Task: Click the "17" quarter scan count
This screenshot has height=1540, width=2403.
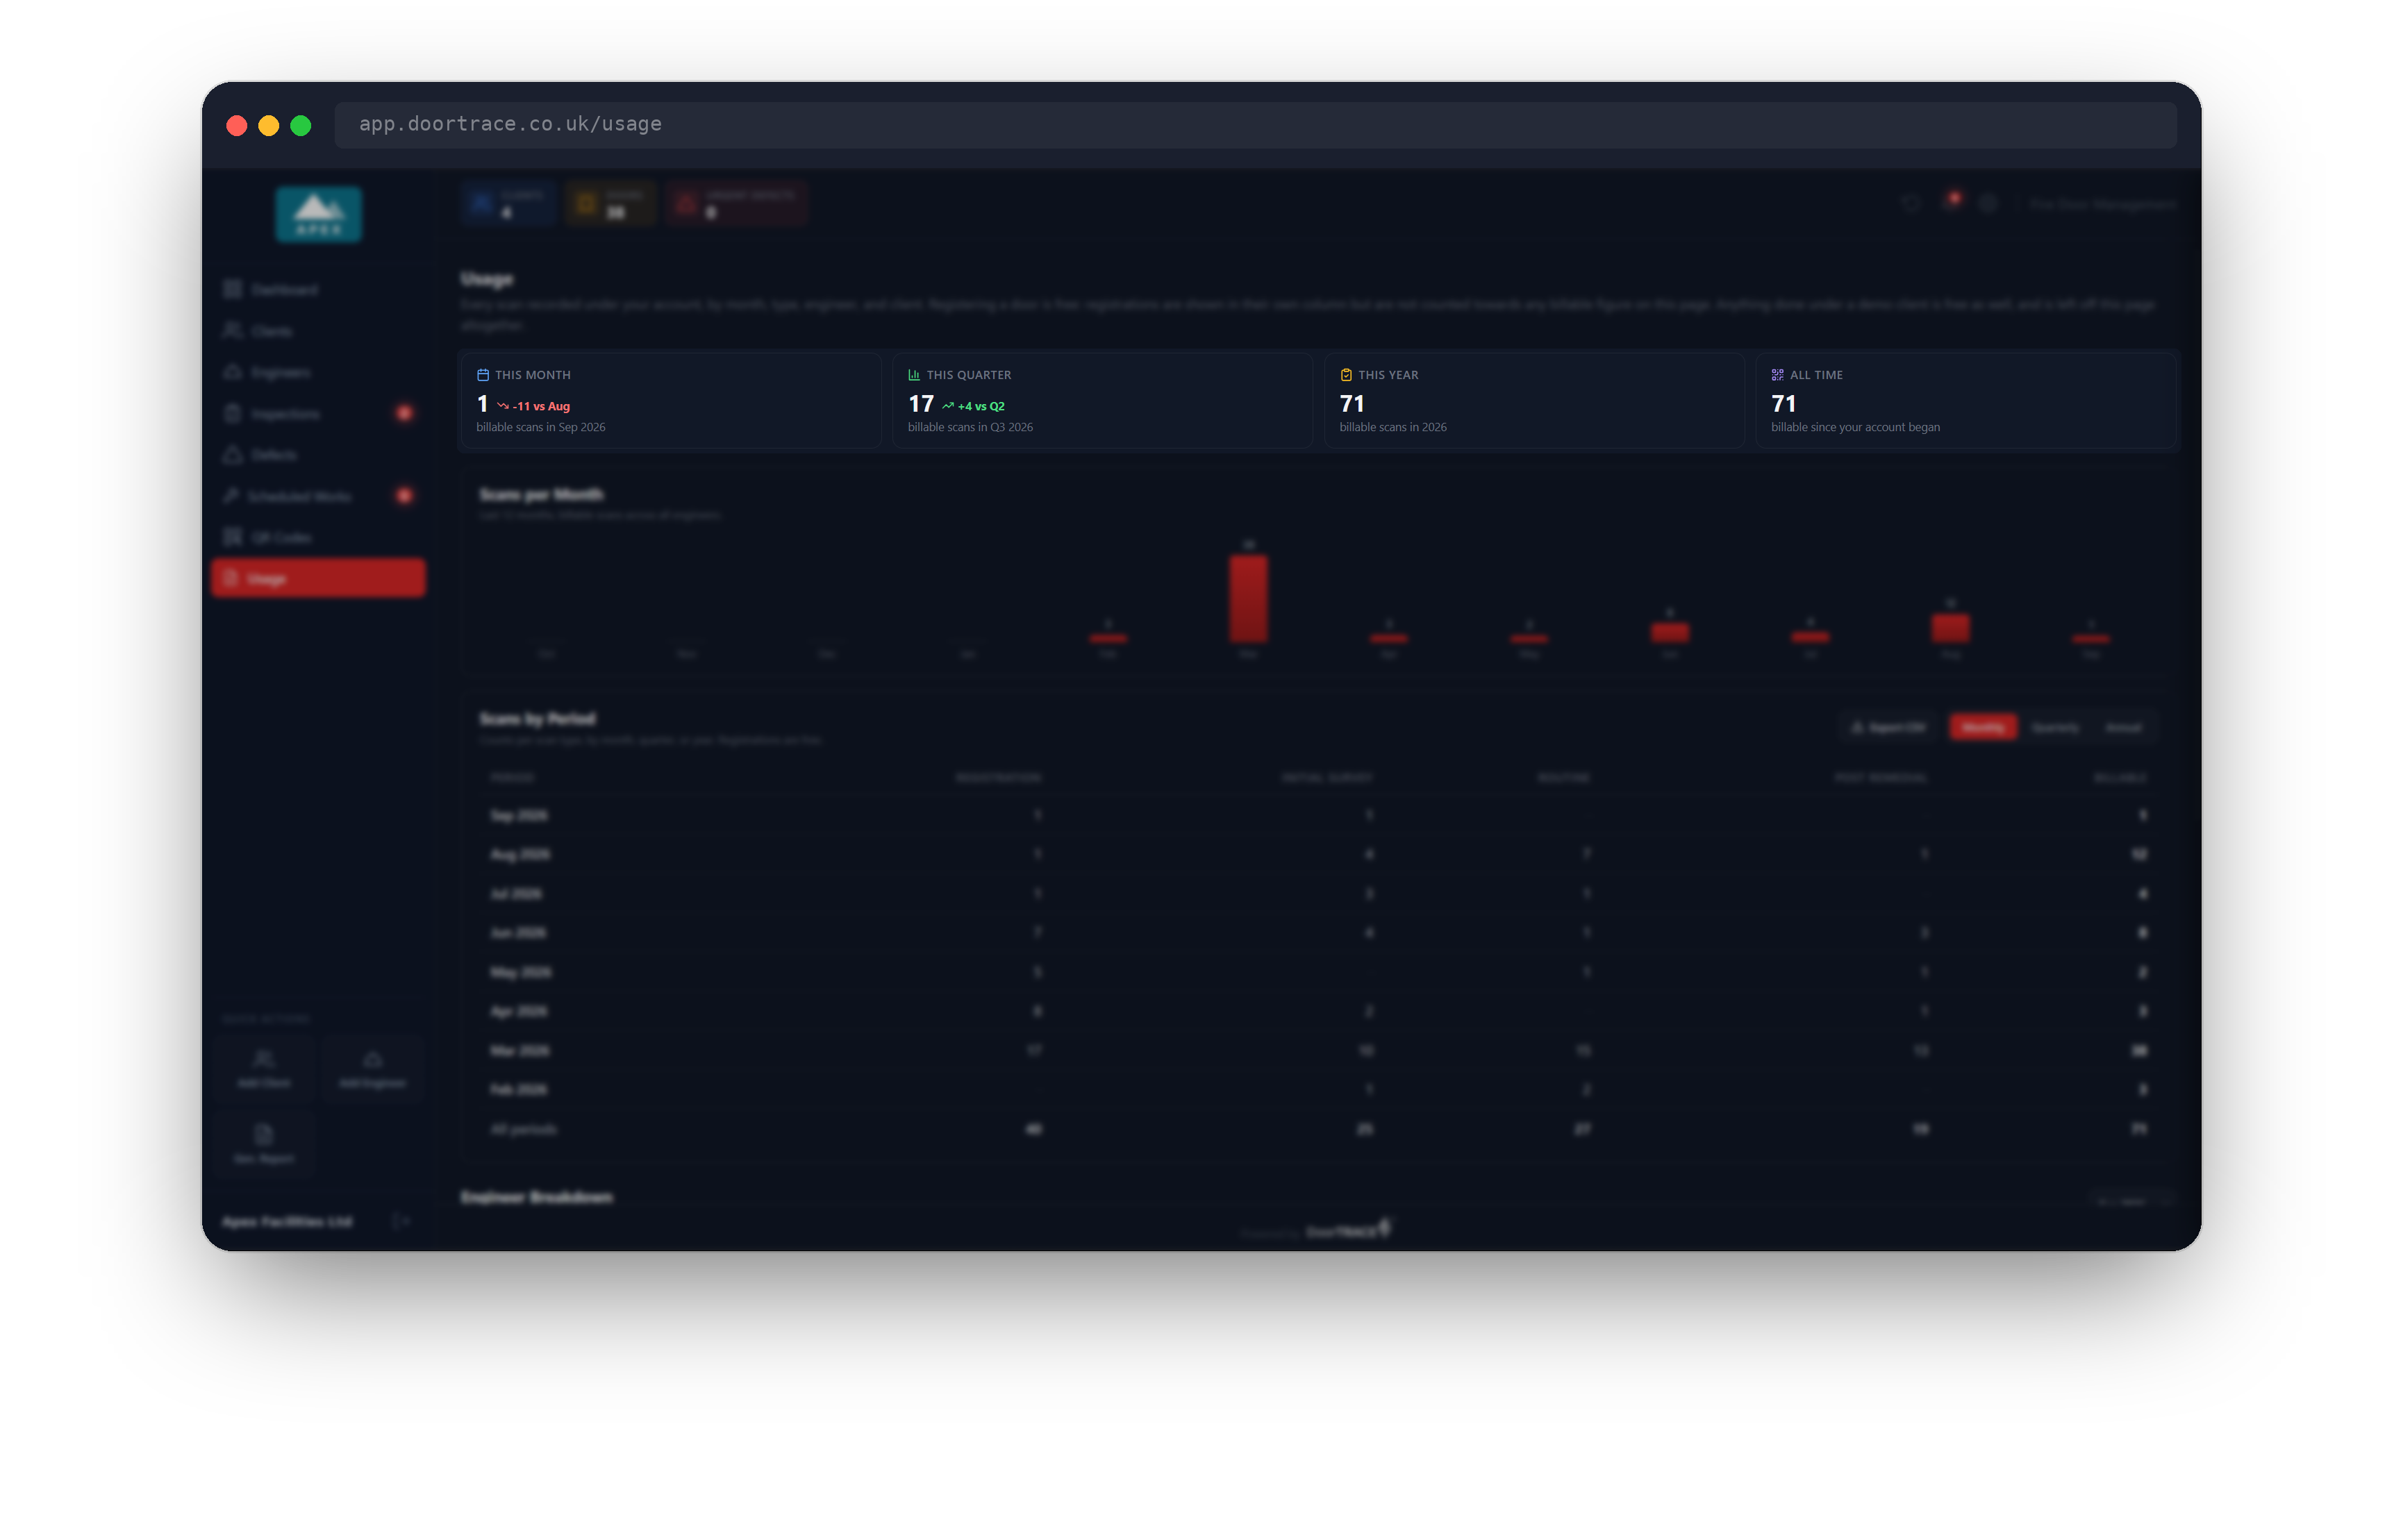Action: [x=920, y=404]
